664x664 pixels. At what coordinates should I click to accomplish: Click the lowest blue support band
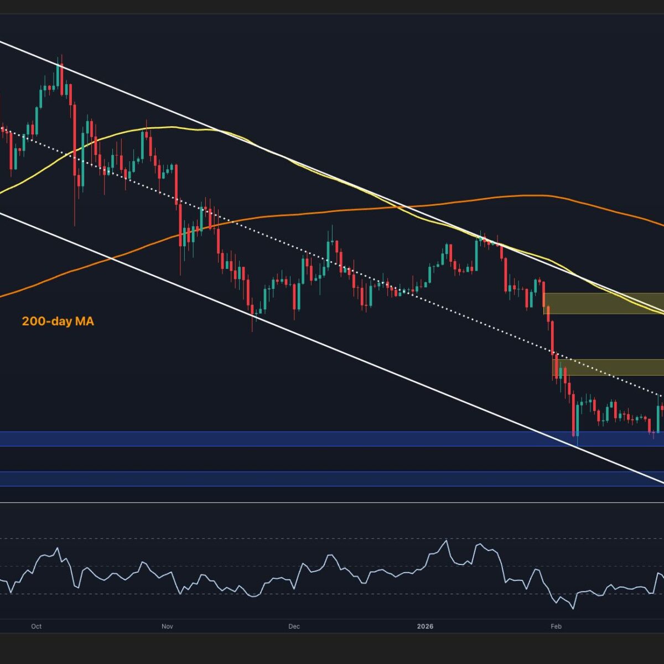pos(277,479)
